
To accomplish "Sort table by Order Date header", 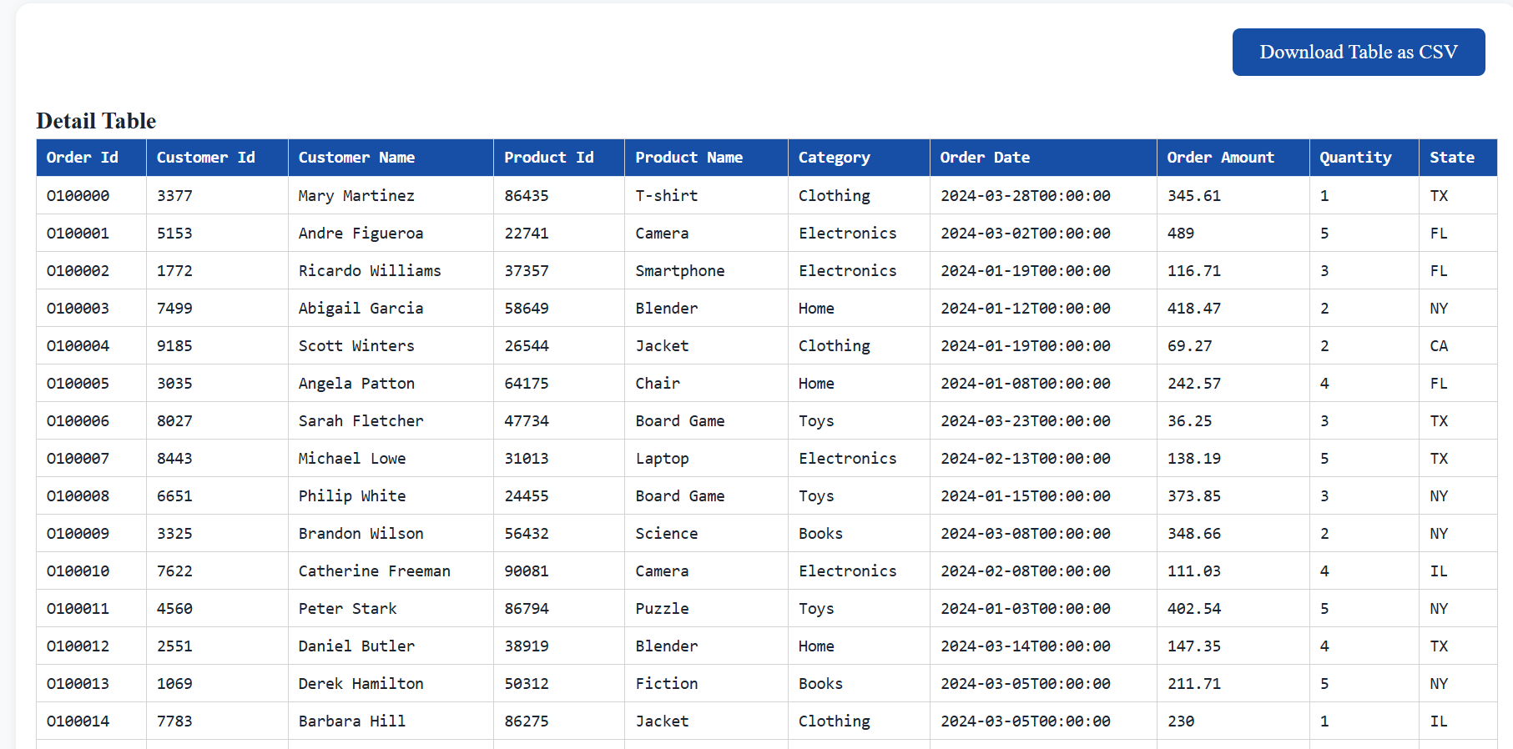I will [985, 158].
